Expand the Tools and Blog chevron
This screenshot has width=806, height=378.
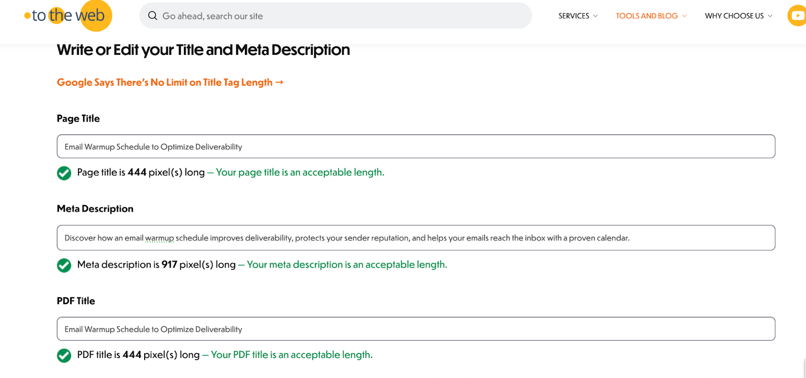coord(684,16)
